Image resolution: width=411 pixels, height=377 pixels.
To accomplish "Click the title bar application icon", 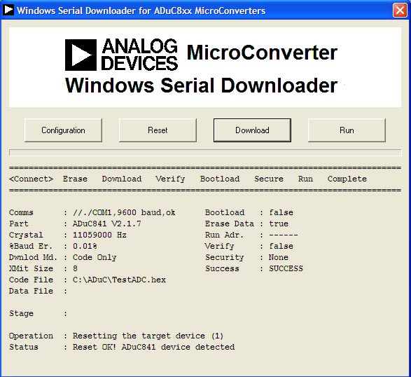I will click(8, 11).
